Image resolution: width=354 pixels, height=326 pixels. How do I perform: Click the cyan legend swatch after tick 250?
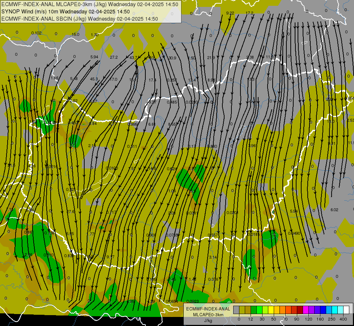point(334,310)
